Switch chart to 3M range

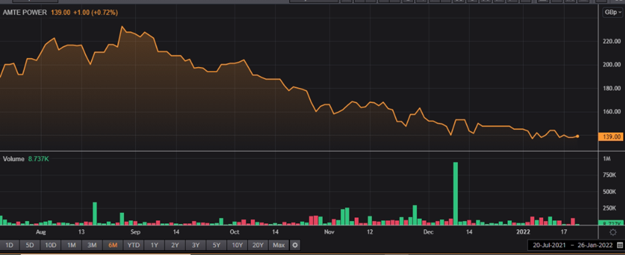(92, 245)
